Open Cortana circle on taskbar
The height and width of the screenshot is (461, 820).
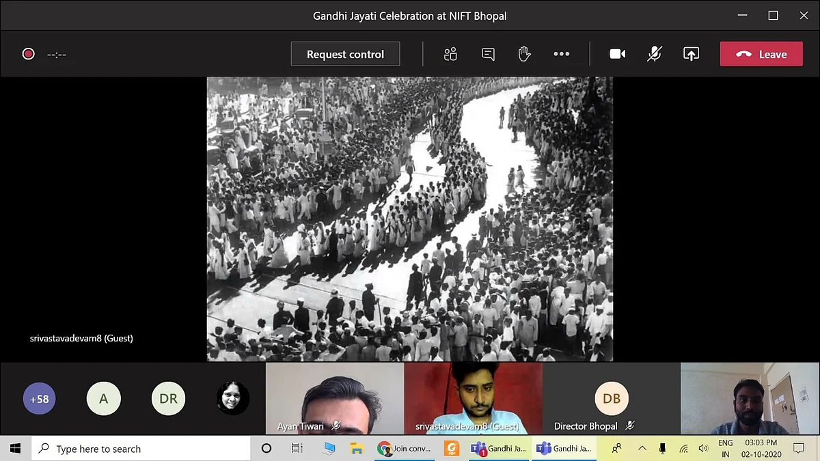point(266,449)
